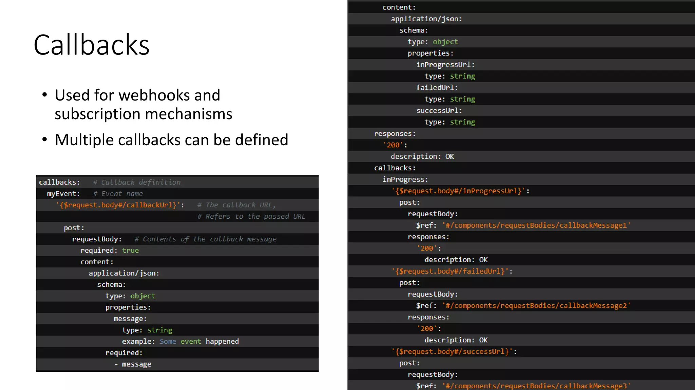
Task: Click the webhooks and subscription bullet text
Action: pos(143,104)
